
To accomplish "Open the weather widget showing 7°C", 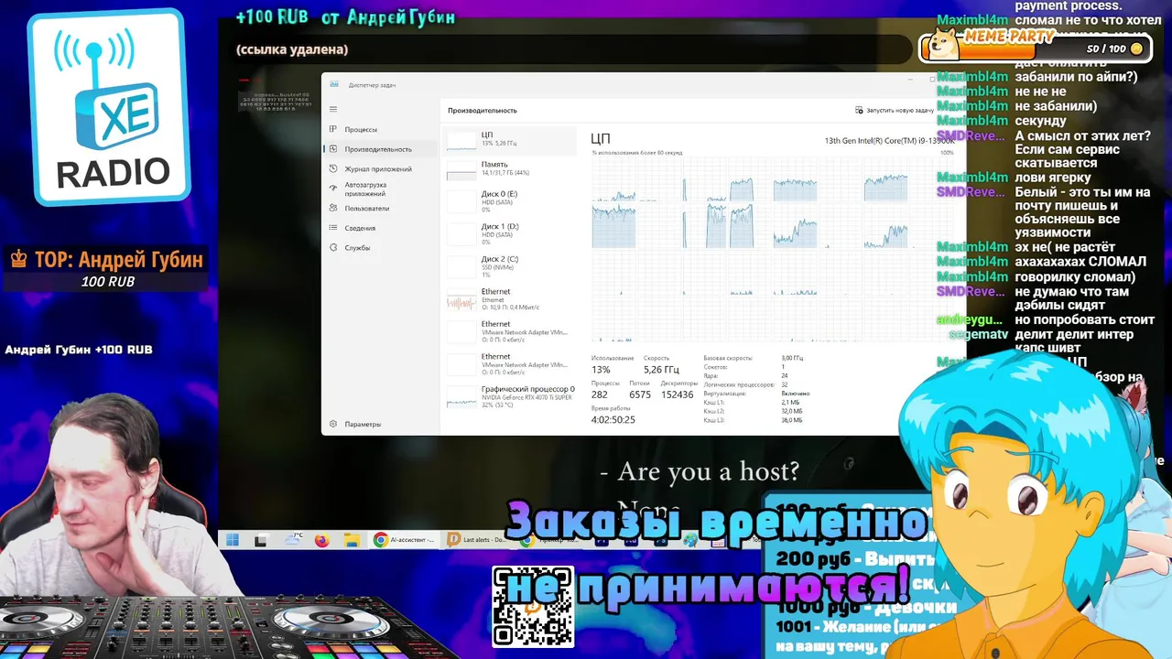I will click(x=293, y=539).
